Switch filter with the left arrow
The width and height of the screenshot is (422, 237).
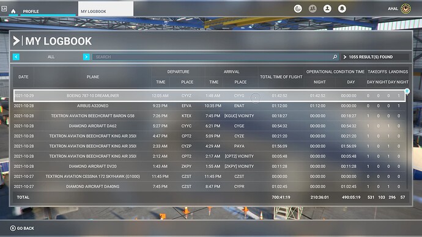[x=16, y=57]
